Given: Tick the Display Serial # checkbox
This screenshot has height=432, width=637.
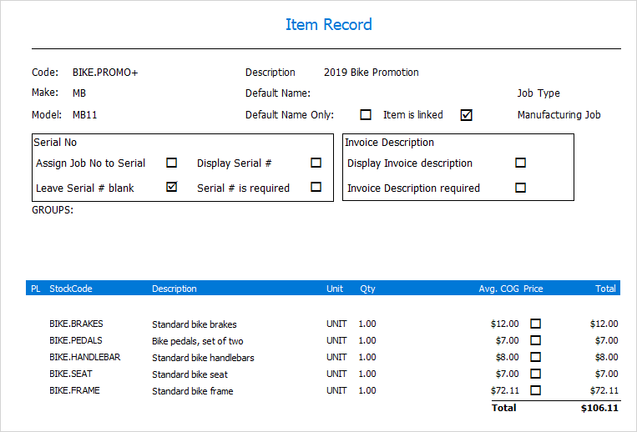Looking at the screenshot, I should (x=316, y=163).
